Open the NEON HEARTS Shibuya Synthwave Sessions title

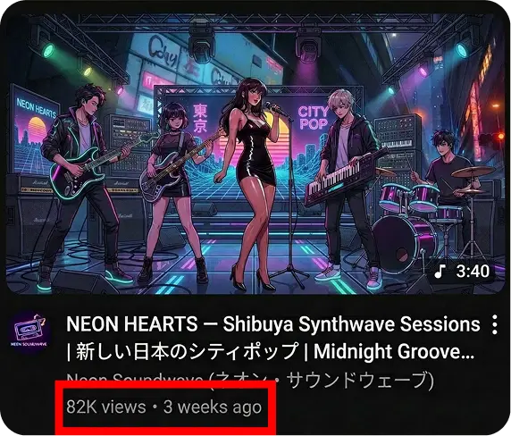click(x=273, y=324)
